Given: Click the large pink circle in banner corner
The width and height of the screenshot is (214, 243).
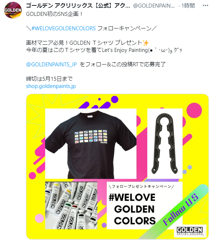Looking at the screenshot, I should (194, 111).
